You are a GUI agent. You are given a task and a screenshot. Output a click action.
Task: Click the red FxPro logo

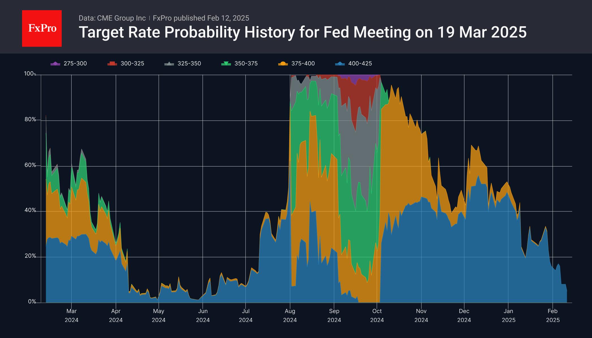click(42, 29)
